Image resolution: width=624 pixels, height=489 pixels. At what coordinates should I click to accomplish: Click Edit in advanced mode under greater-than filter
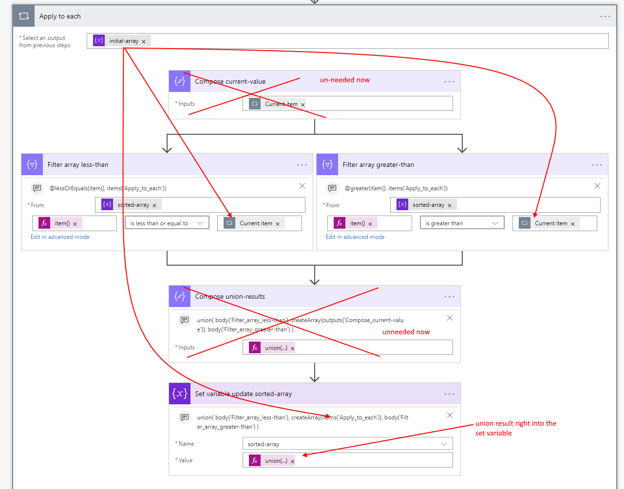click(x=355, y=237)
